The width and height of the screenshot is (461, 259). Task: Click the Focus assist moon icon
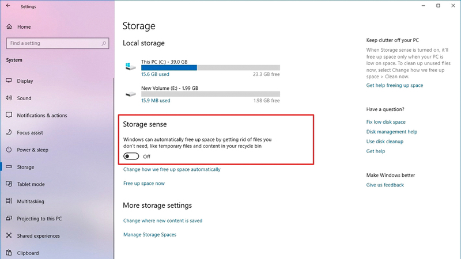coord(9,132)
